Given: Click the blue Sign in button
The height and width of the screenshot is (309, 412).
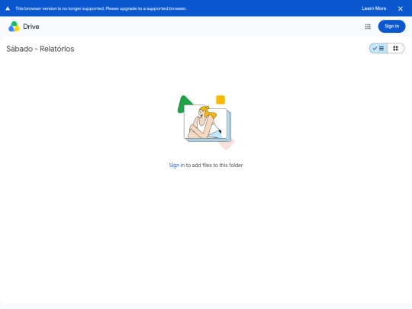Looking at the screenshot, I should 391,26.
